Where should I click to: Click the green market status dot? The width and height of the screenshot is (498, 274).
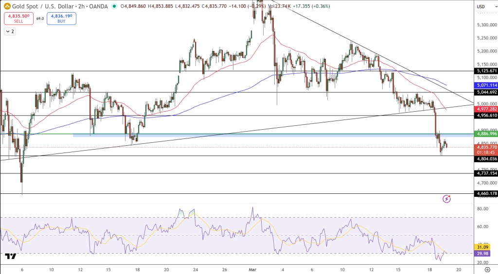point(114,6)
